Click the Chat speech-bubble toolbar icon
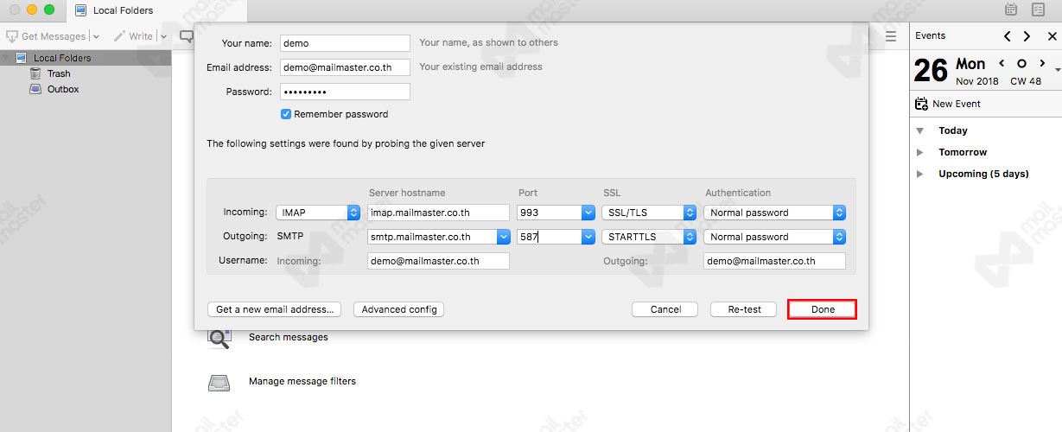Image resolution: width=1062 pixels, height=432 pixels. pos(186,36)
